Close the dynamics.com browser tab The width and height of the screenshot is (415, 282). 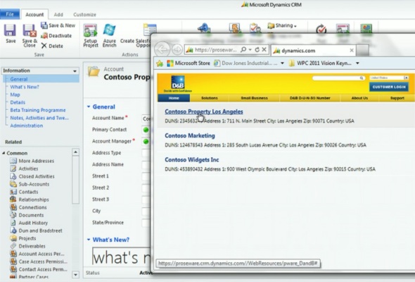pyautogui.click(x=352, y=50)
